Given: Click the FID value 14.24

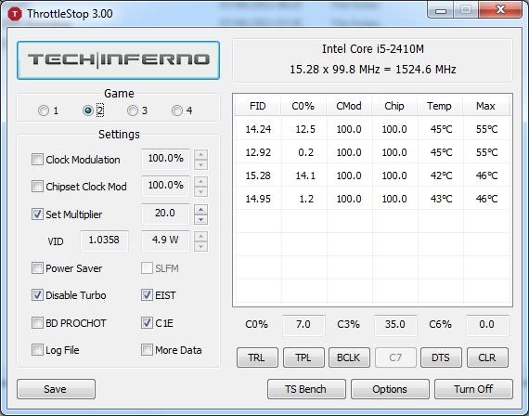Looking at the screenshot, I should 258,129.
